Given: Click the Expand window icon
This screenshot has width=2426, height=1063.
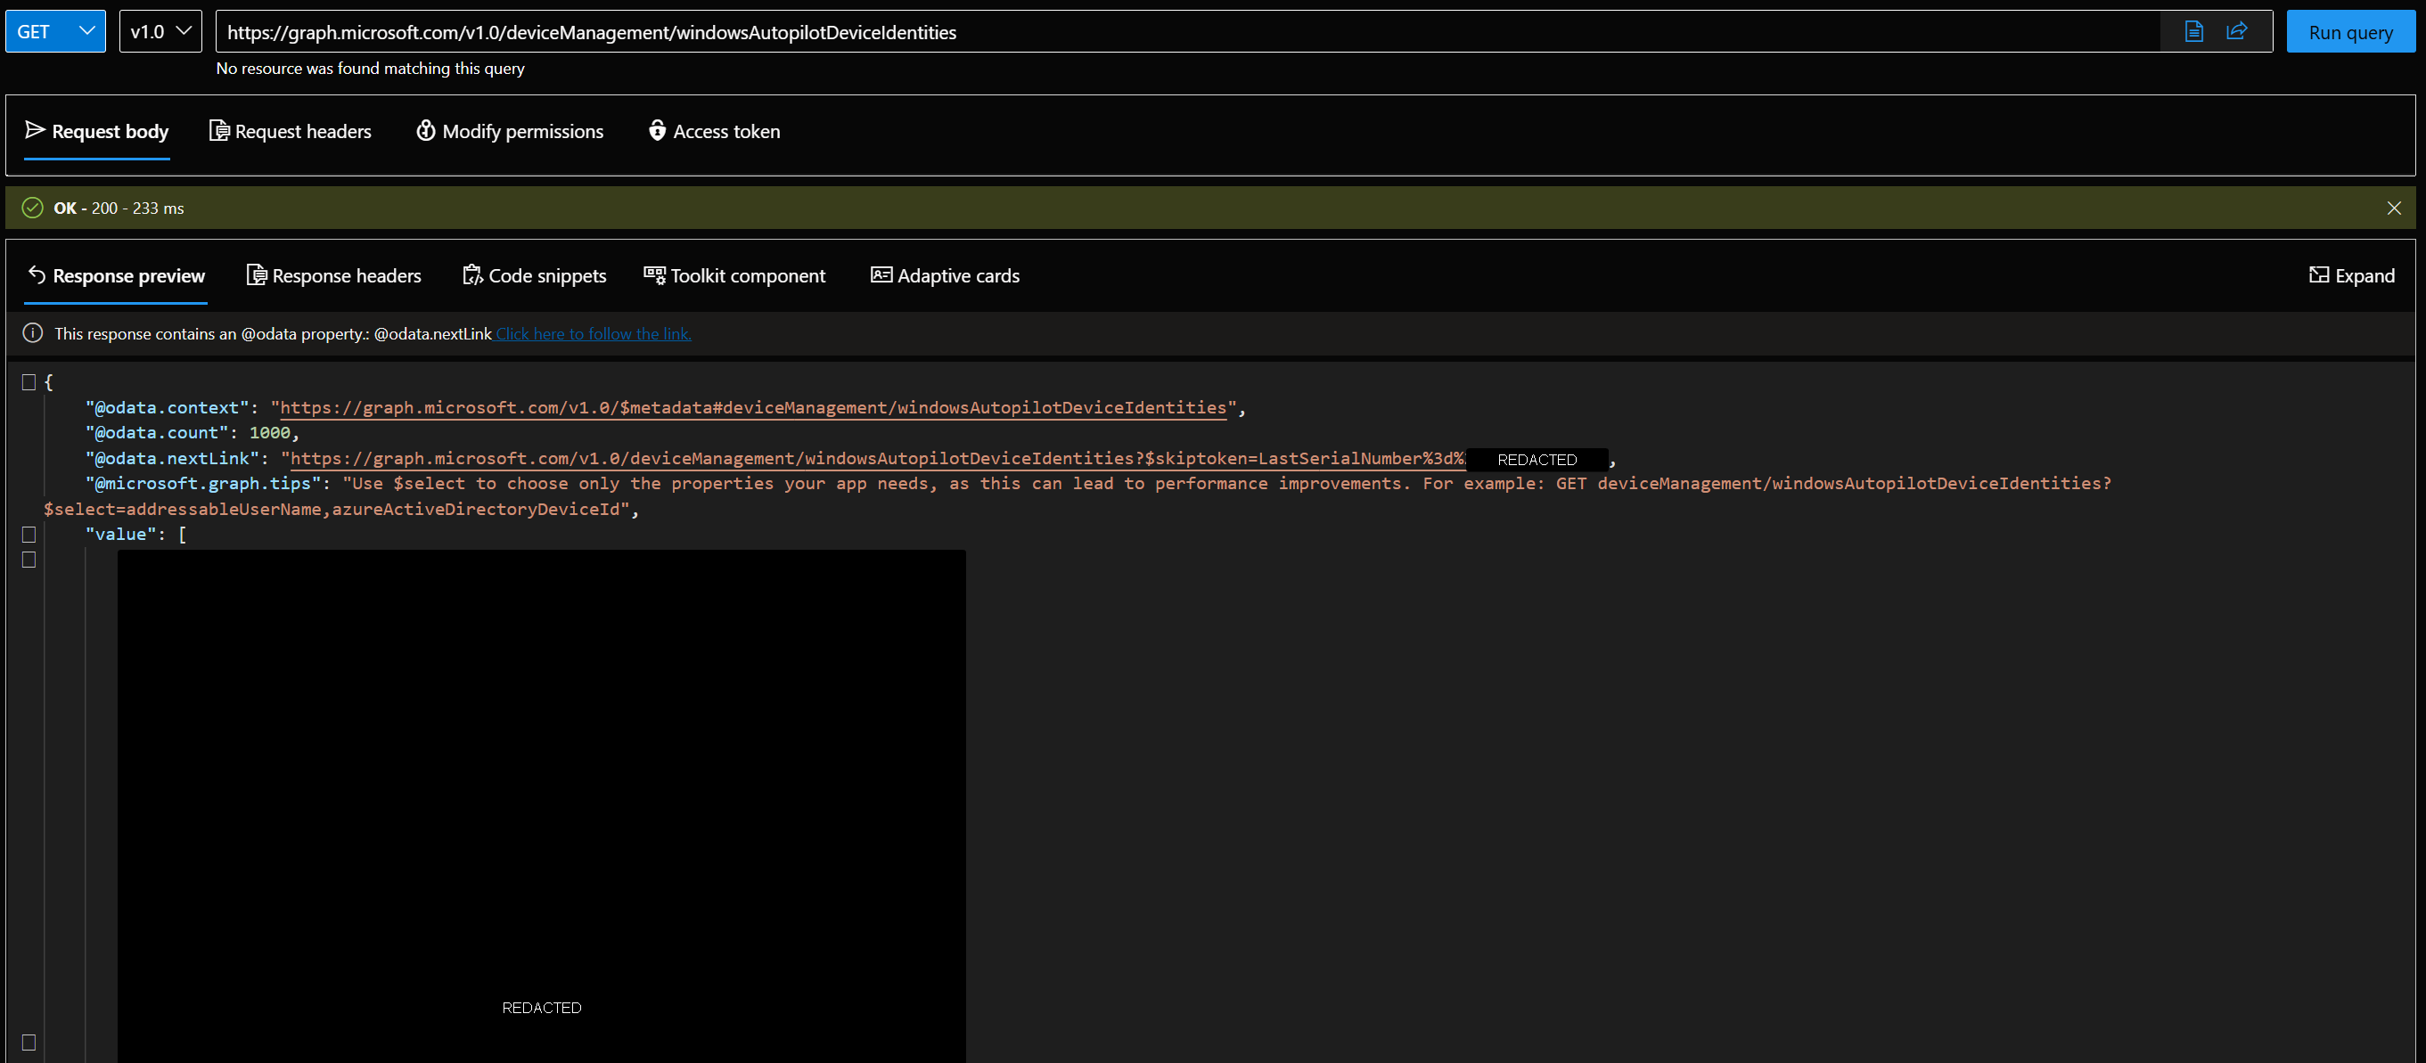Looking at the screenshot, I should (2319, 275).
